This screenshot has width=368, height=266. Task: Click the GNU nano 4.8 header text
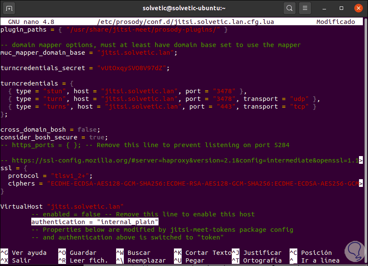click(x=31, y=22)
